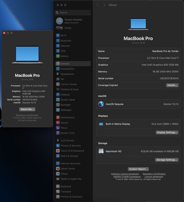Select the Users & Groups icon
The width and height of the screenshot is (184, 202).
(x=58, y=156)
